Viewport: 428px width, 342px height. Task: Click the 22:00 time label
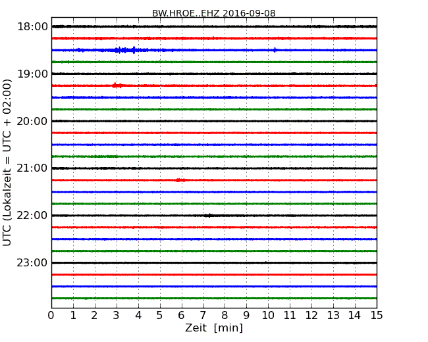point(32,216)
